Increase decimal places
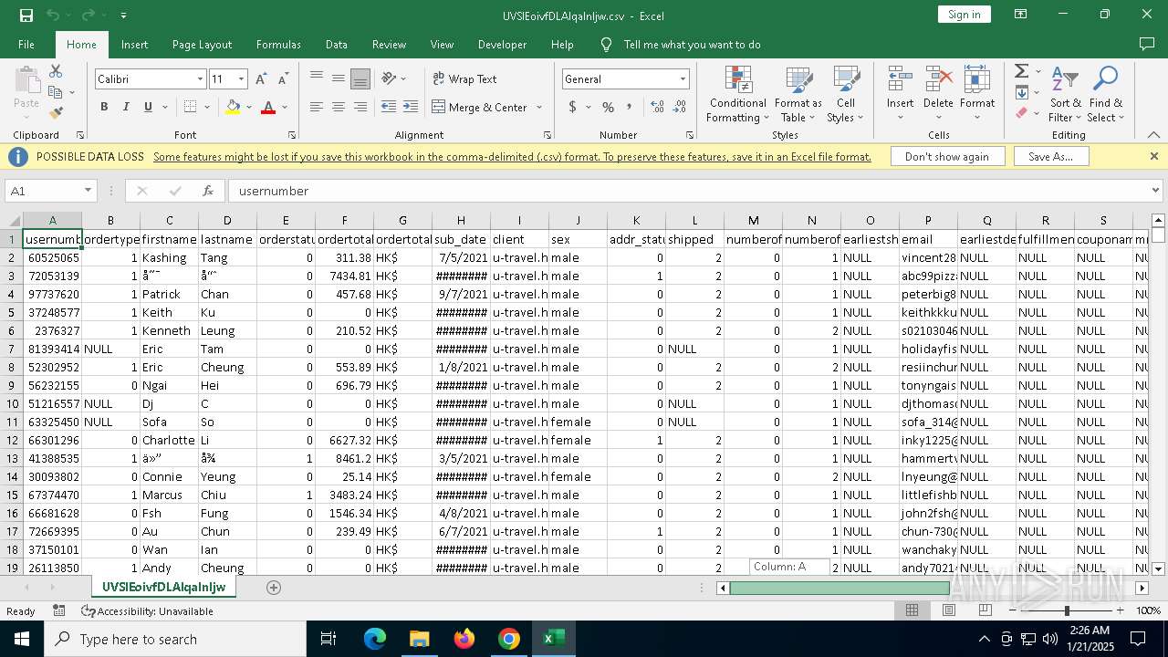Screen dimensions: 1168x657 [x=657, y=107]
